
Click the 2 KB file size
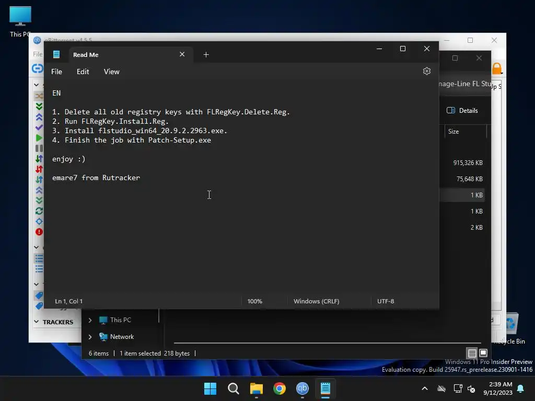point(476,228)
